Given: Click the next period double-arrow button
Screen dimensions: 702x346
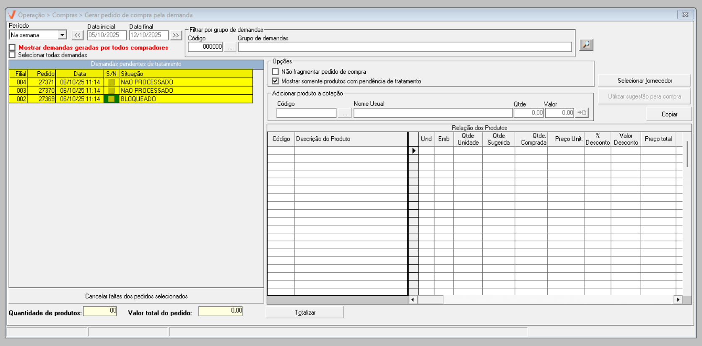Looking at the screenshot, I should (176, 35).
